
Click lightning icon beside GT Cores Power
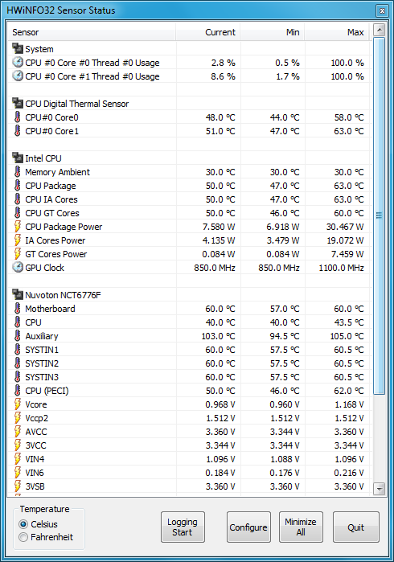pyautogui.click(x=17, y=253)
